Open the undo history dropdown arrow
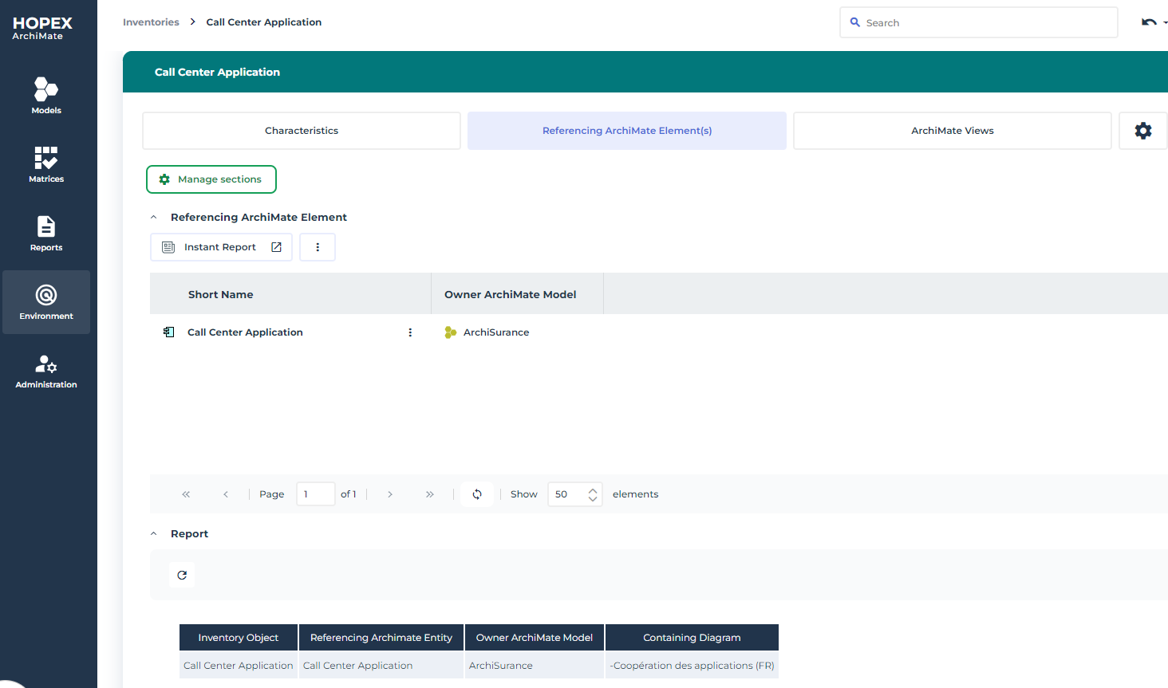 pyautogui.click(x=1165, y=23)
